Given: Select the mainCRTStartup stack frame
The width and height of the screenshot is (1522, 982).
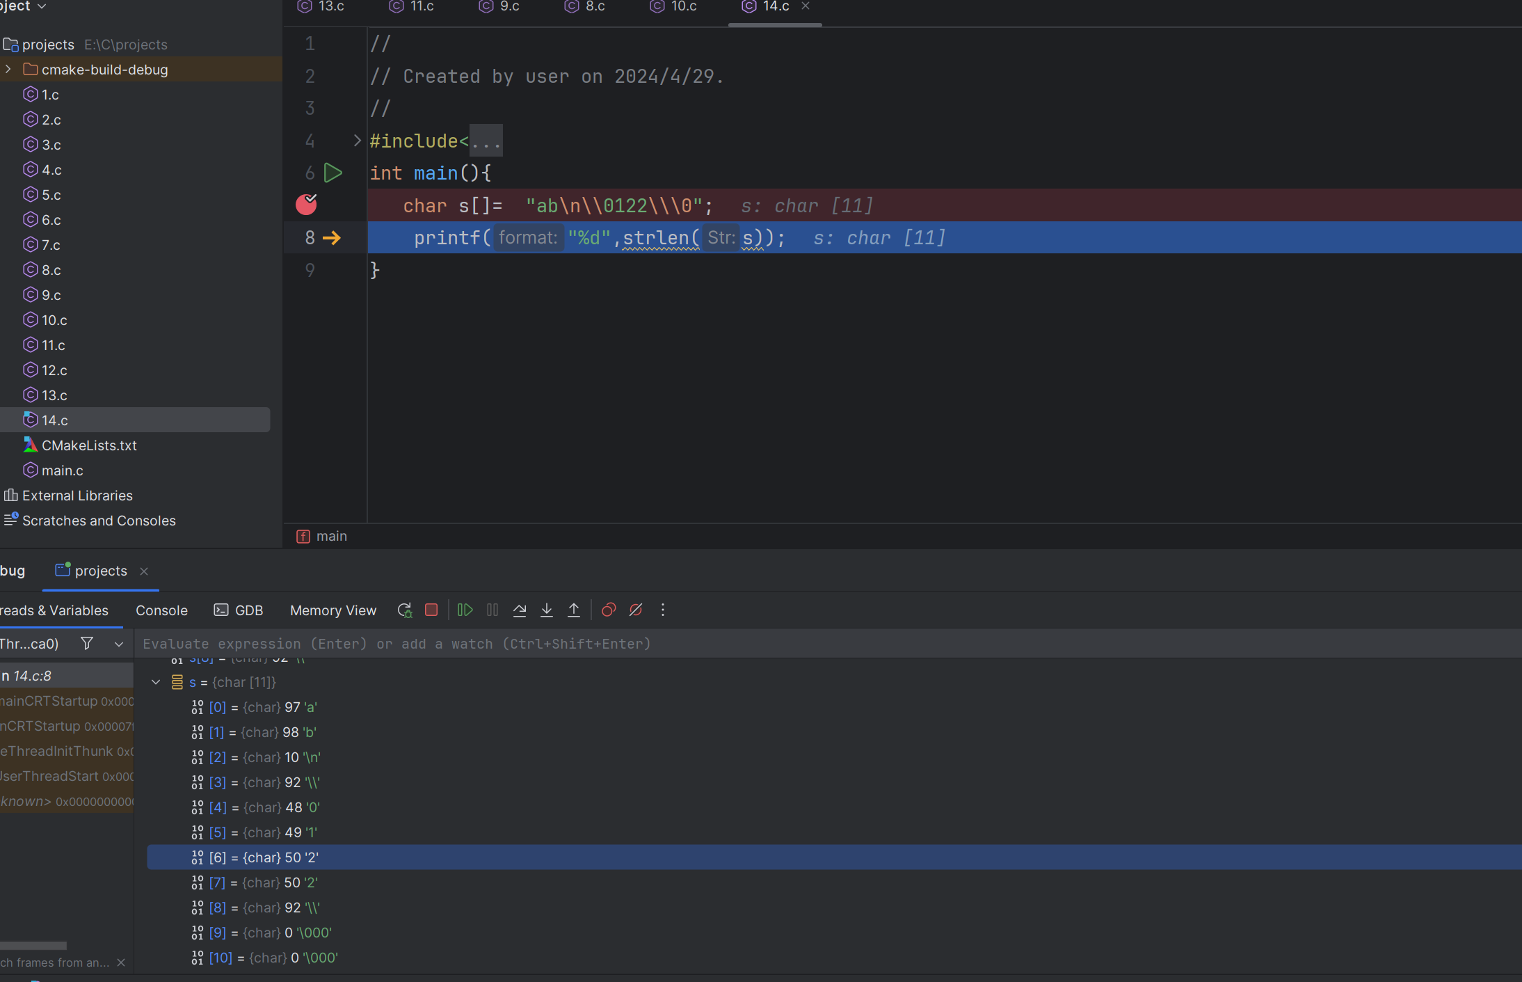Looking at the screenshot, I should click(67, 701).
